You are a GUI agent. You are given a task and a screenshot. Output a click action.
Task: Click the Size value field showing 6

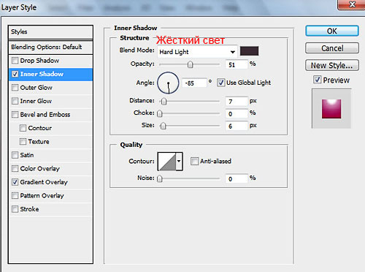click(237, 126)
